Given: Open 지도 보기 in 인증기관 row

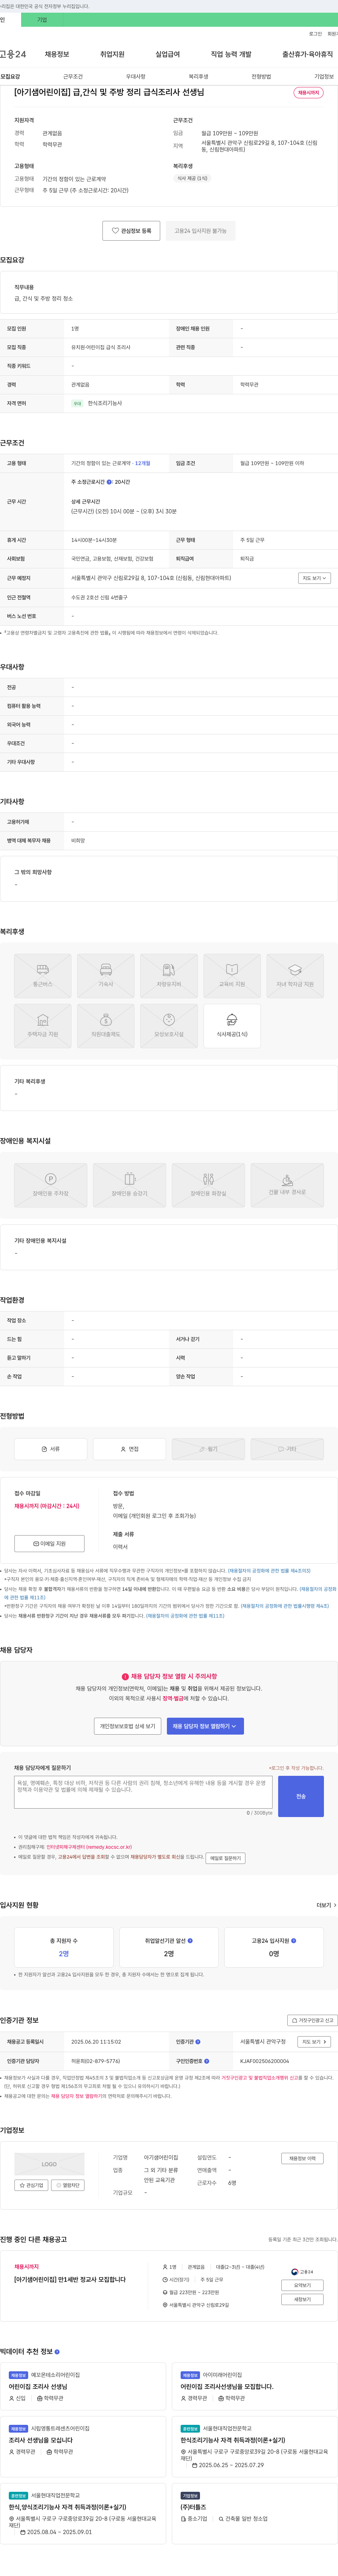Looking at the screenshot, I should (x=314, y=2042).
